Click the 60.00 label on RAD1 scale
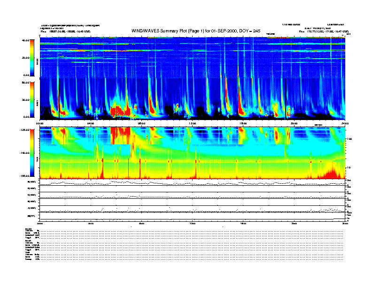 [x=25, y=83]
